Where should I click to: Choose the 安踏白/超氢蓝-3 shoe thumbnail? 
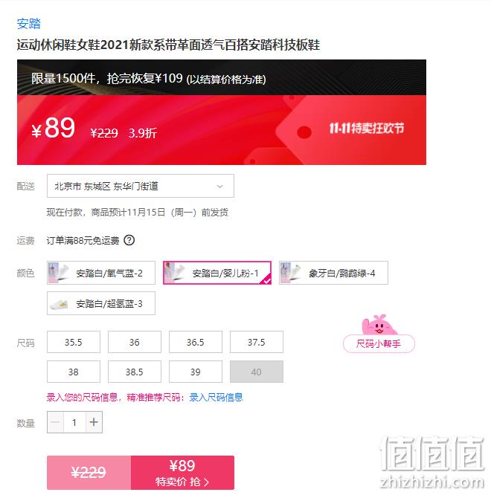pos(59,304)
